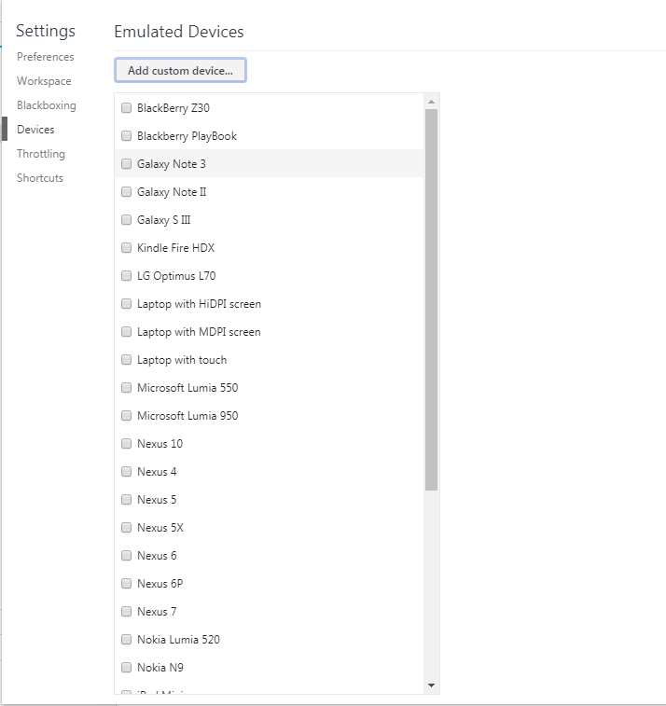Enable the Nexus 10 checkbox
The image size is (666, 706).
(x=127, y=444)
